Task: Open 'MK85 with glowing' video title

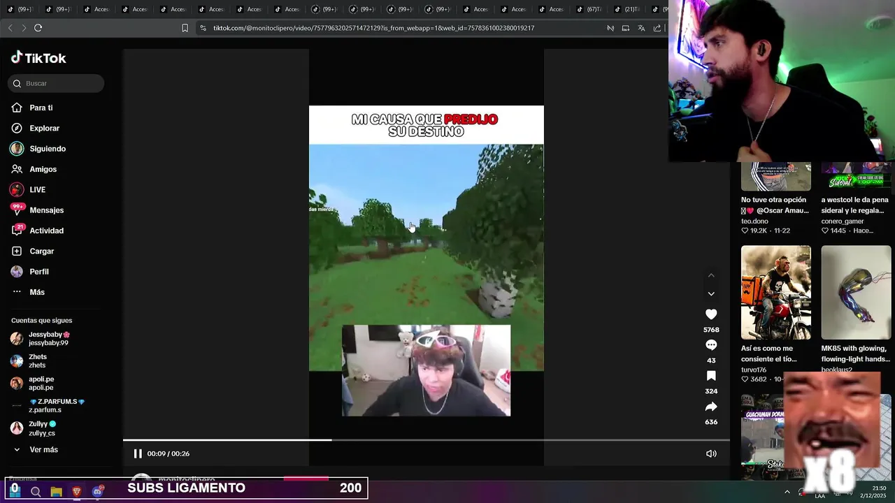Action: (856, 353)
